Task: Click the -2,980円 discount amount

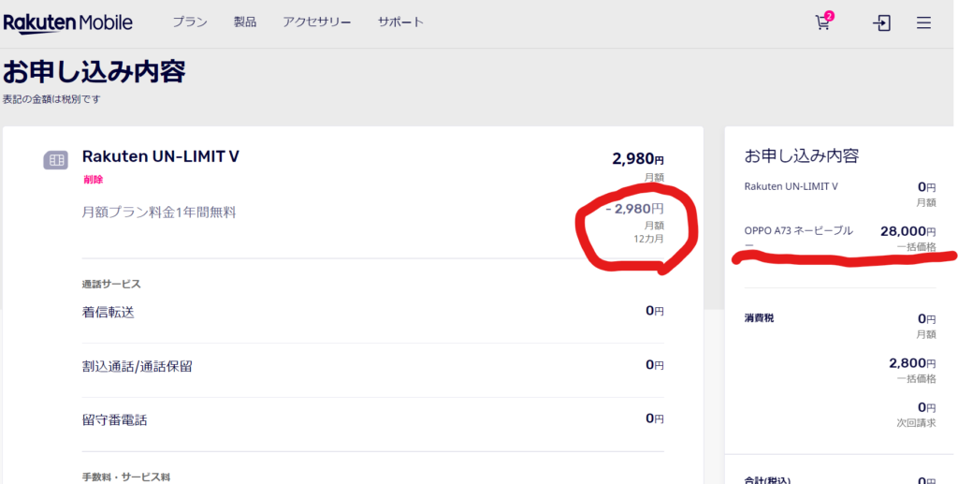Action: coord(634,209)
